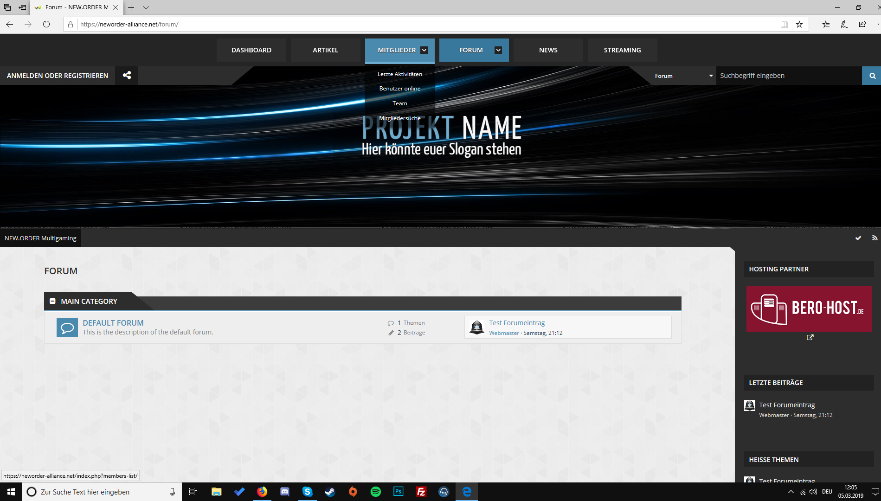The height and width of the screenshot is (501, 881).
Task: Toggle reading view in address bar
Action: click(x=784, y=24)
